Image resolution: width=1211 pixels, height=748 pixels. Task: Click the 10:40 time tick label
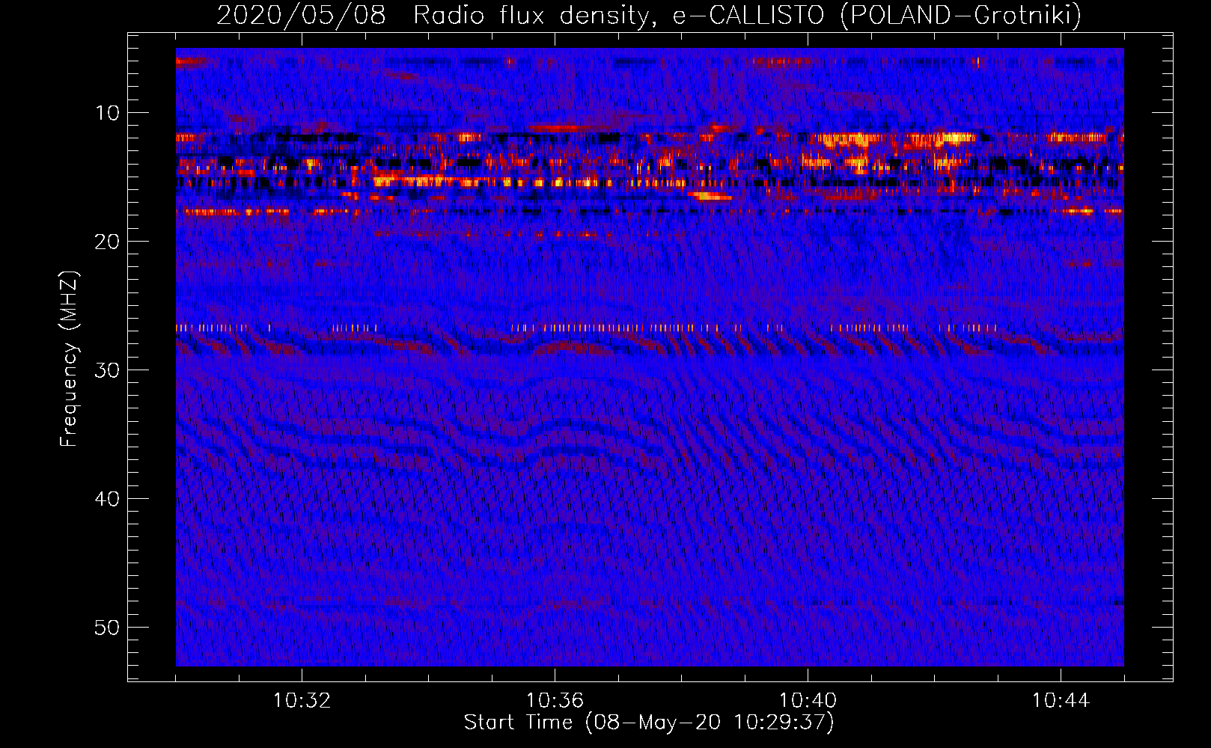click(808, 701)
